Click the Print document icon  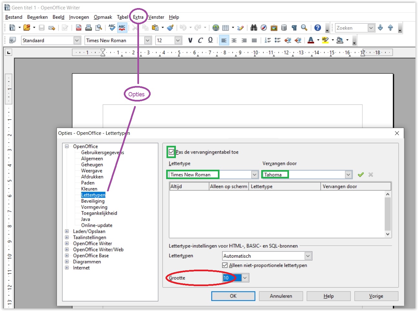click(x=89, y=28)
